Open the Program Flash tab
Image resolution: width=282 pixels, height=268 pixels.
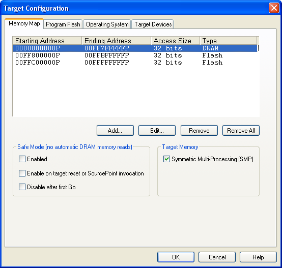click(63, 24)
